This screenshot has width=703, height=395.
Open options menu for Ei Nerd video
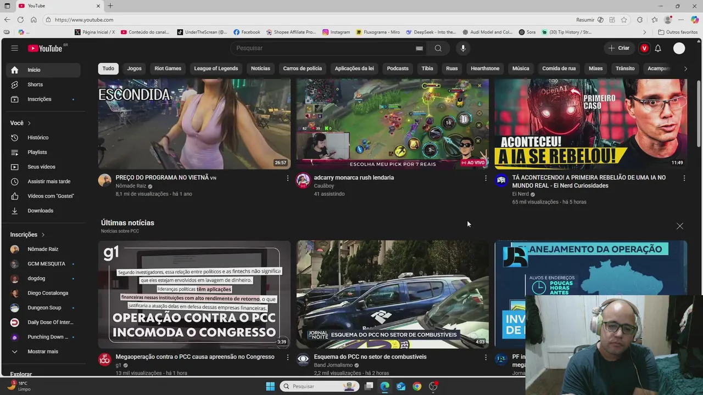(684, 178)
